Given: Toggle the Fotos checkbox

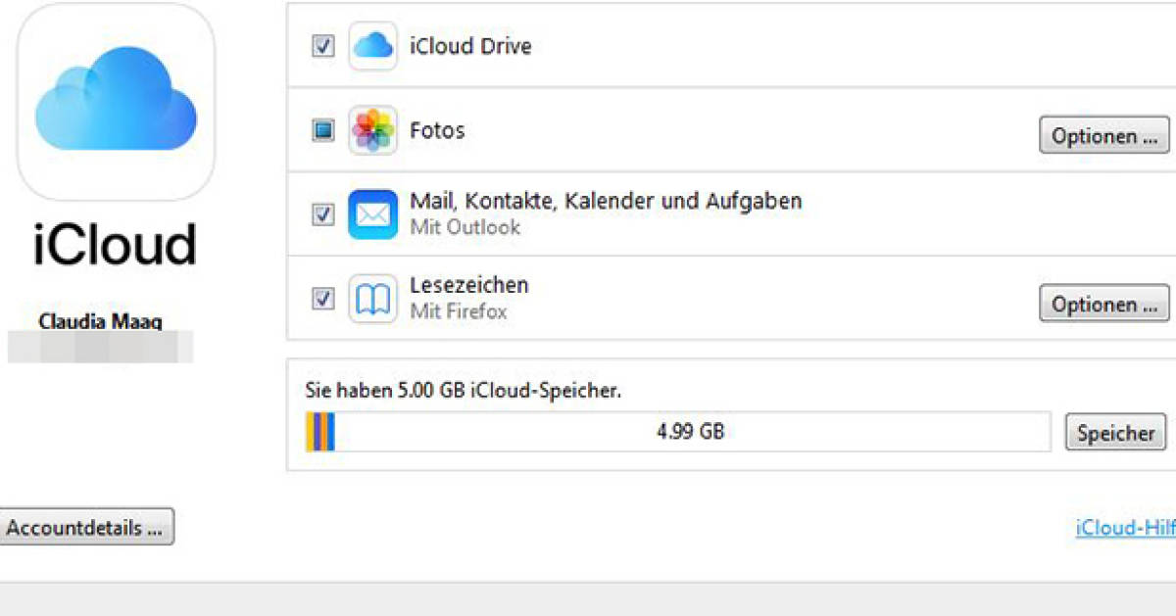Looking at the screenshot, I should point(322,130).
